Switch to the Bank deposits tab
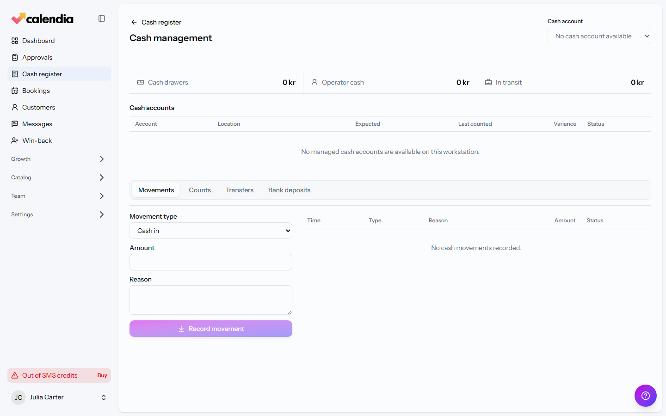666x416 pixels. click(x=290, y=190)
